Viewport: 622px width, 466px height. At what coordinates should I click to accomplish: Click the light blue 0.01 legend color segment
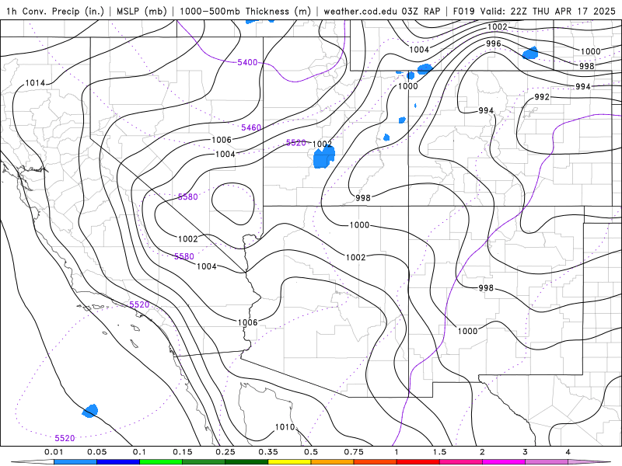75,462
